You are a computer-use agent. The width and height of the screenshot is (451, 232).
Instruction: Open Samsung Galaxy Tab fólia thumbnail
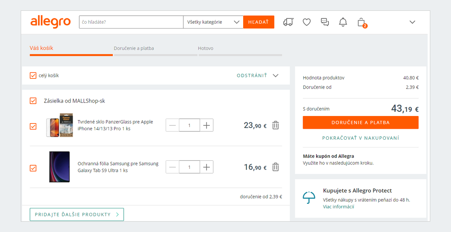59,167
